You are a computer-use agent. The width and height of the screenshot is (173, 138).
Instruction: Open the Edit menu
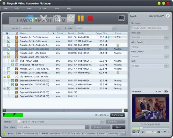pos(17,9)
